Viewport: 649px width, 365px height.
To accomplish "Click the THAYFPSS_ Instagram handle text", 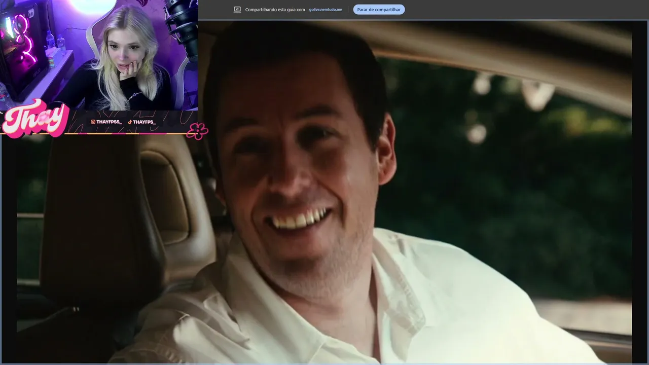I will [x=109, y=122].
